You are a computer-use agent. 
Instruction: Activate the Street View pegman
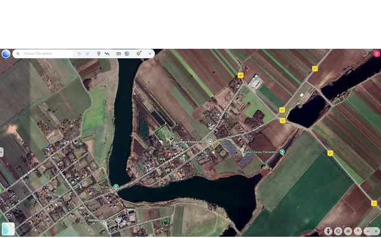point(328,231)
